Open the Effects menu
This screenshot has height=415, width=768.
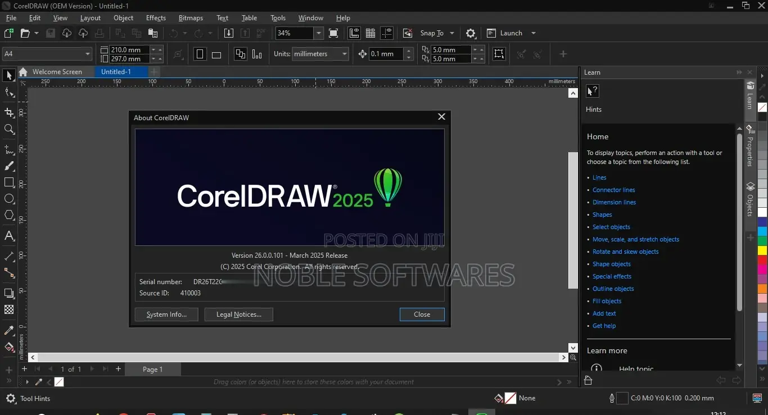(156, 17)
